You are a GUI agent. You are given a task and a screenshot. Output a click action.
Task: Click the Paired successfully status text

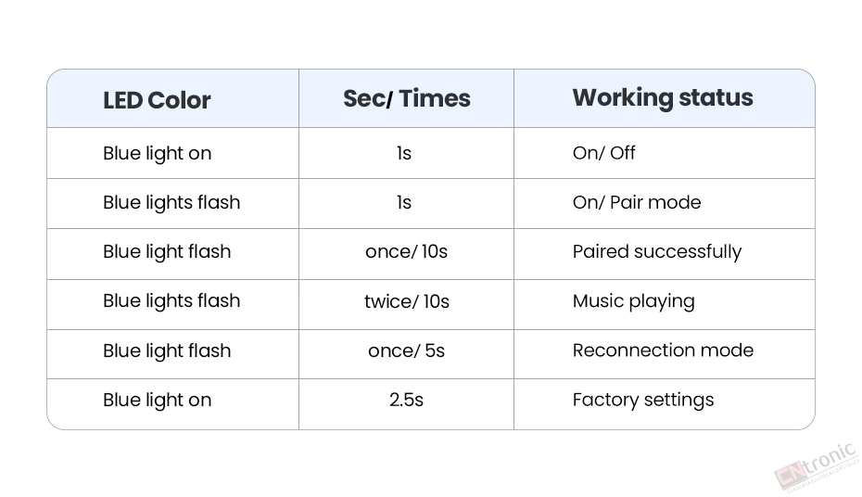656,252
